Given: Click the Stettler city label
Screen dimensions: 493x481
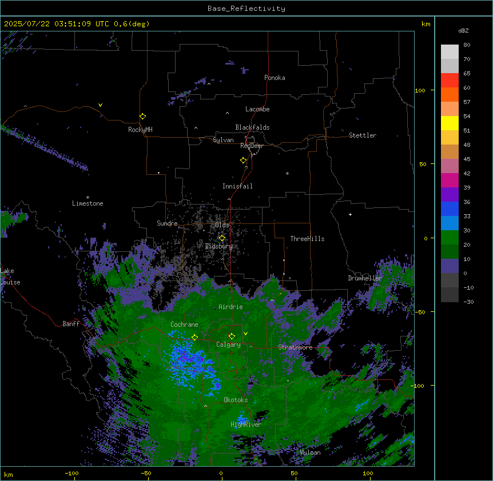Looking at the screenshot, I should (x=363, y=135).
